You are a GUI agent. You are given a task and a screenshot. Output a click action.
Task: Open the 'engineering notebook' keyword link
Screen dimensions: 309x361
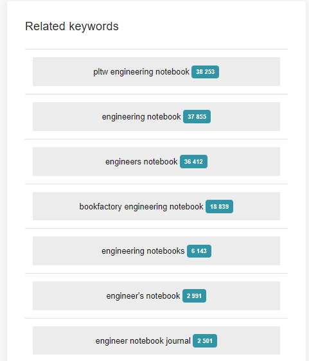(141, 117)
